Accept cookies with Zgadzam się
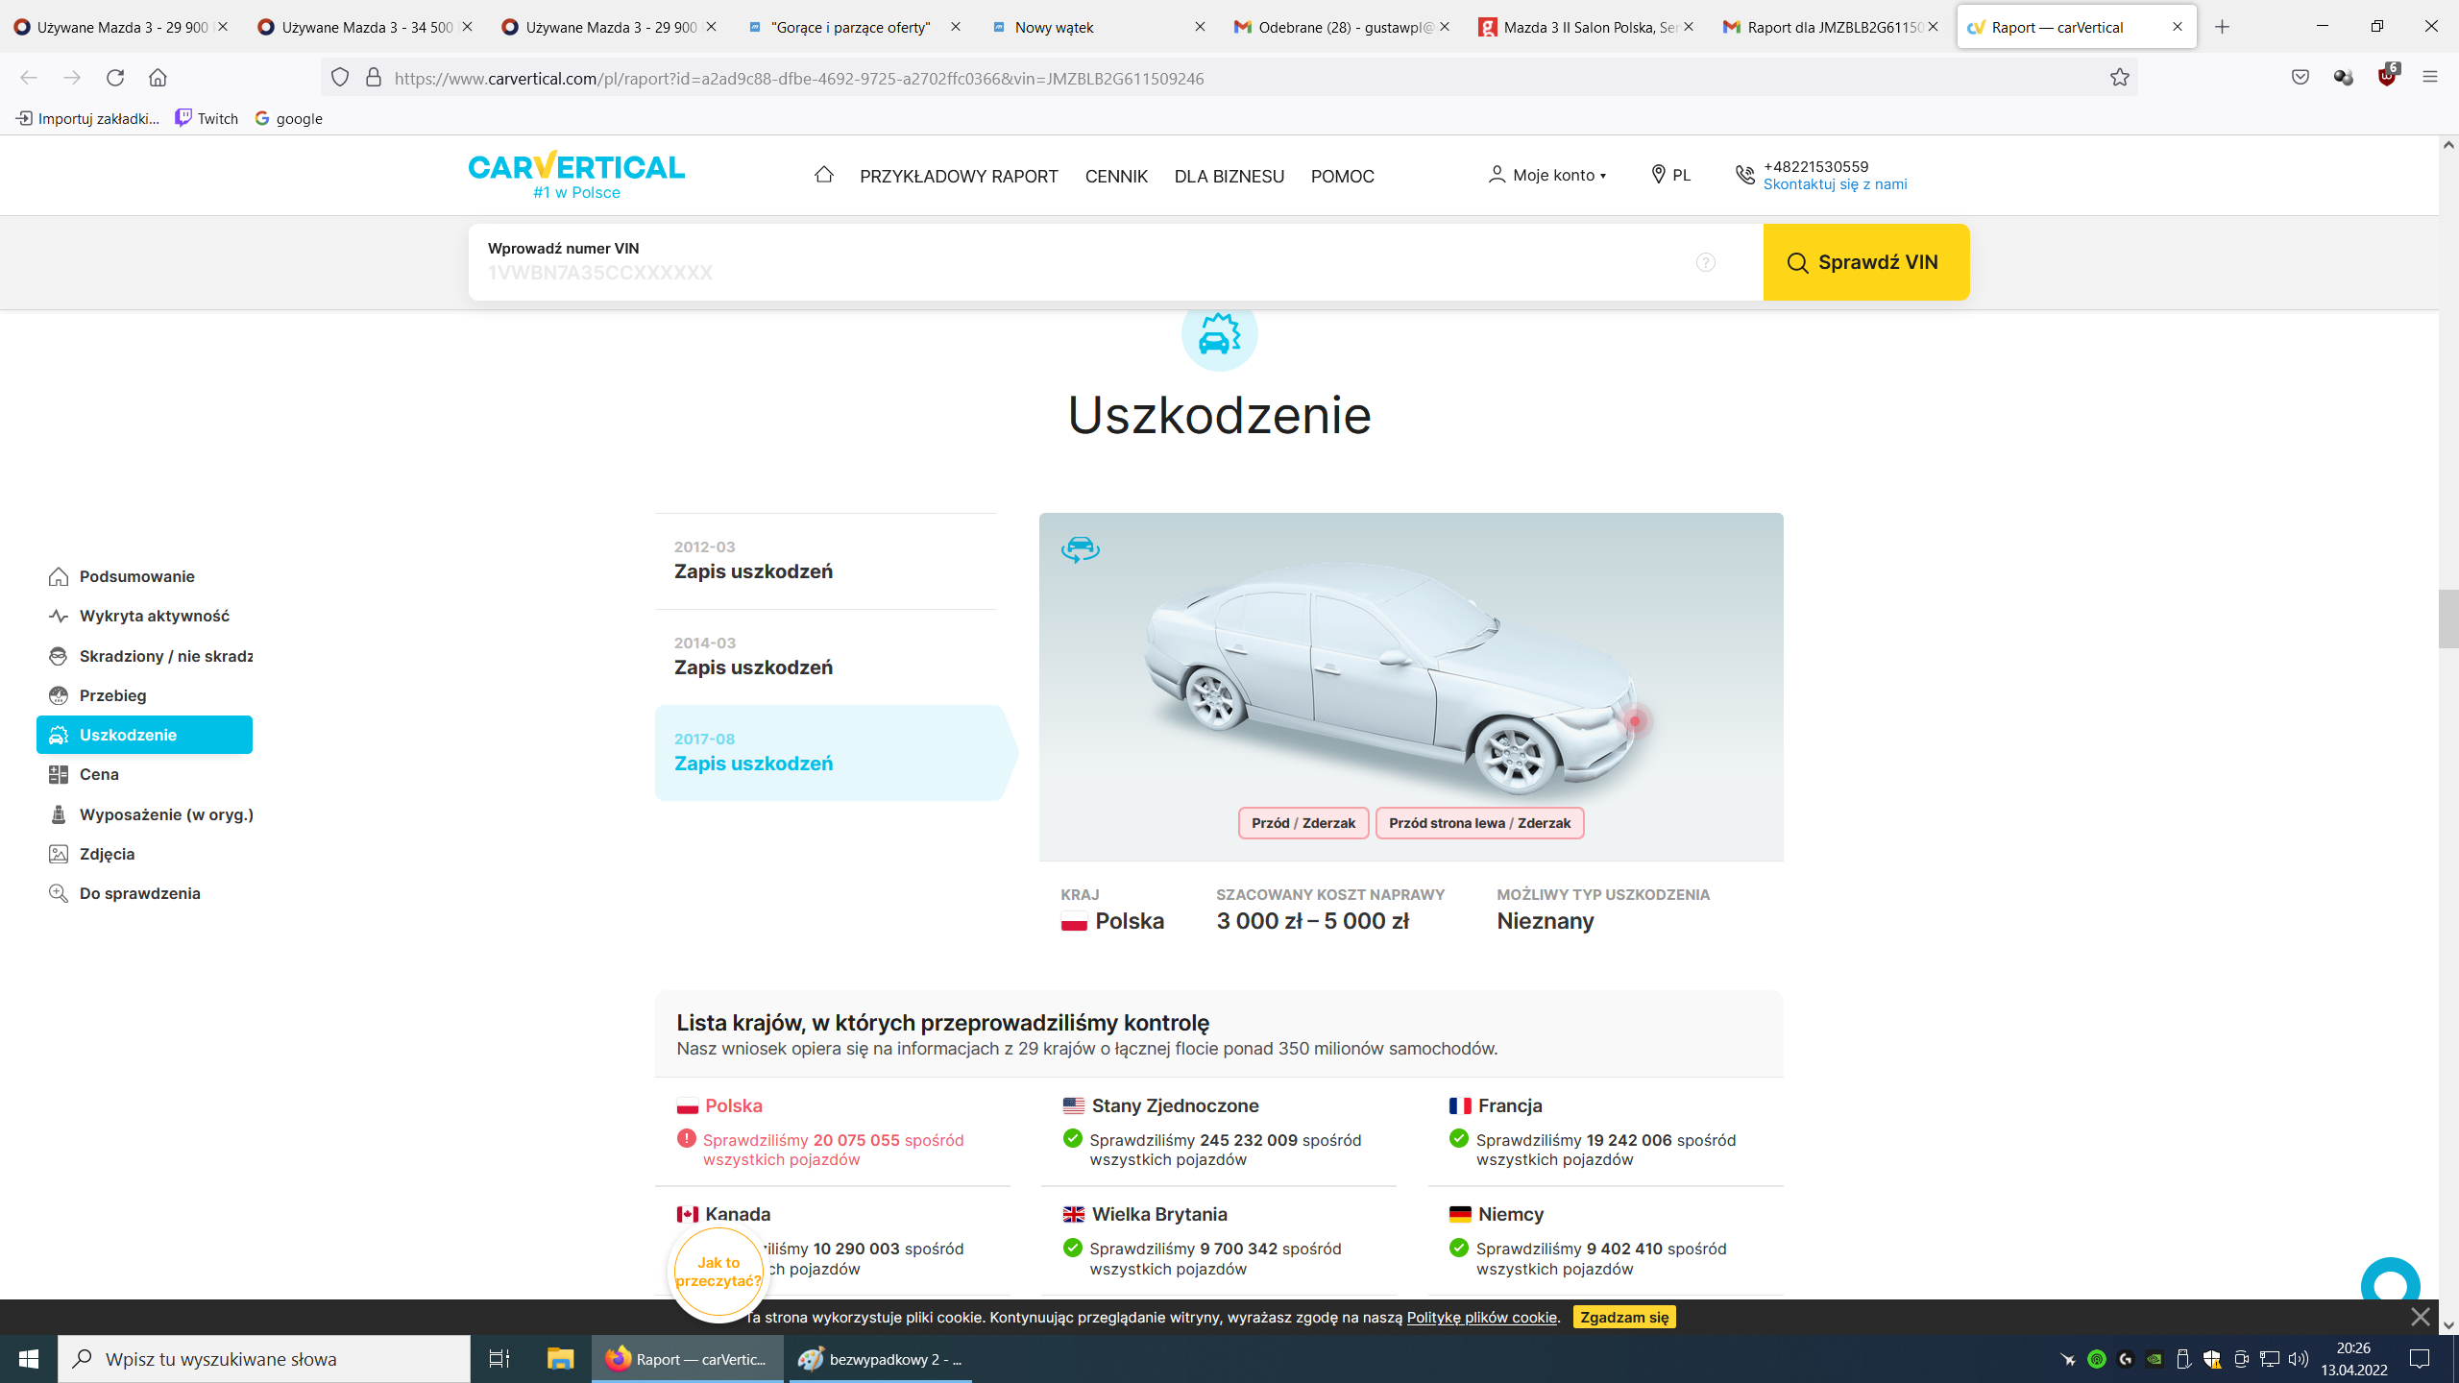2459x1383 pixels. click(1624, 1317)
